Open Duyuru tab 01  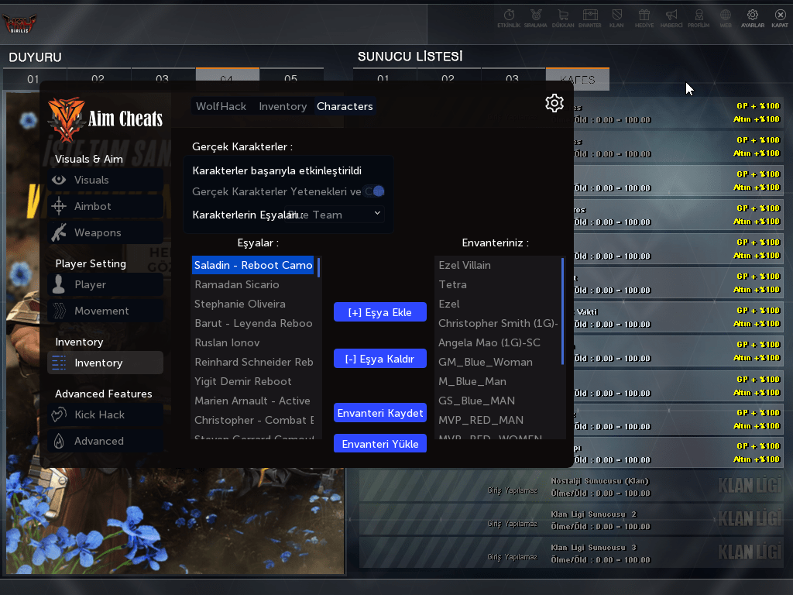pos(33,78)
